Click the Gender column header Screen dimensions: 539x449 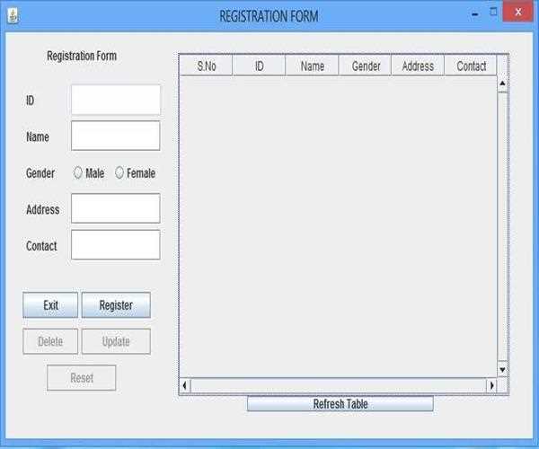point(366,66)
